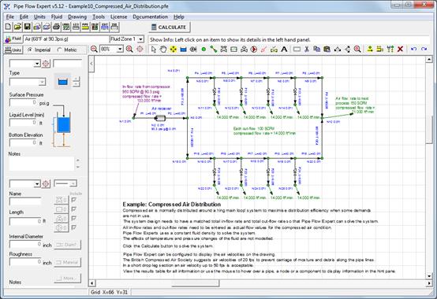This screenshot has height=299, width=437.
Task: Select the arrow Selection tool
Action: 154,50
